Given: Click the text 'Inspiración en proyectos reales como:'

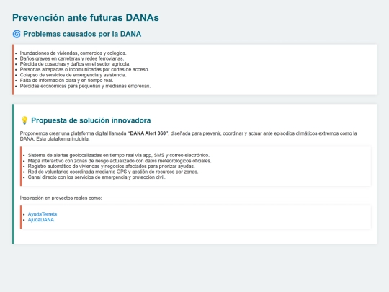Looking at the screenshot, I should tap(61, 198).
